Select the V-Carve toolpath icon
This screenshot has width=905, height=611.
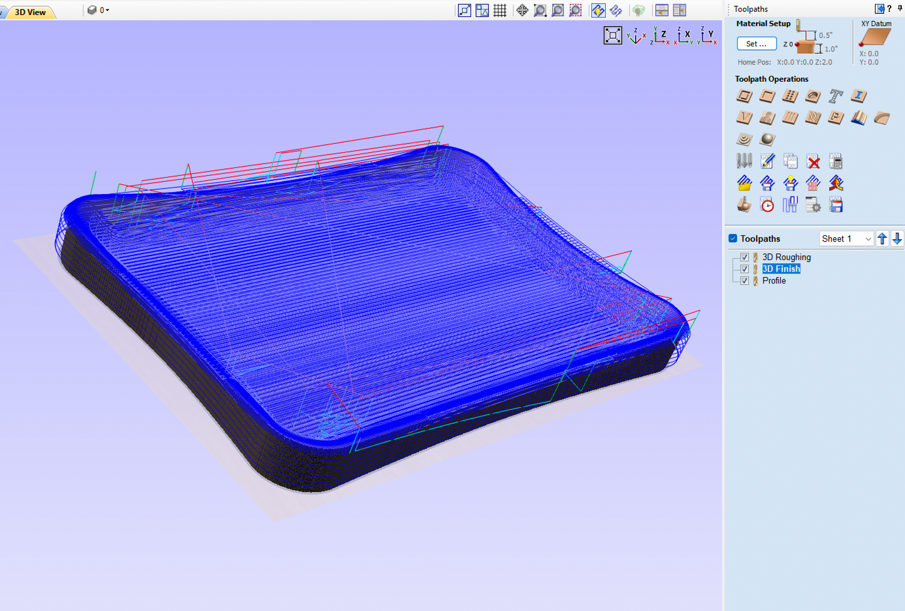(744, 118)
